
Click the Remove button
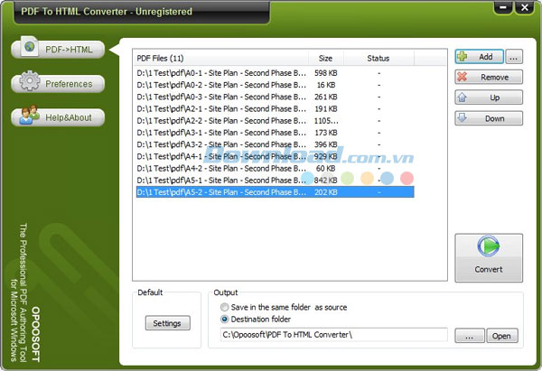[489, 77]
